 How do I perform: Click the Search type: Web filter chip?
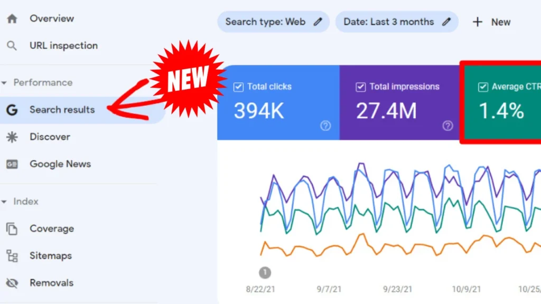tap(273, 22)
